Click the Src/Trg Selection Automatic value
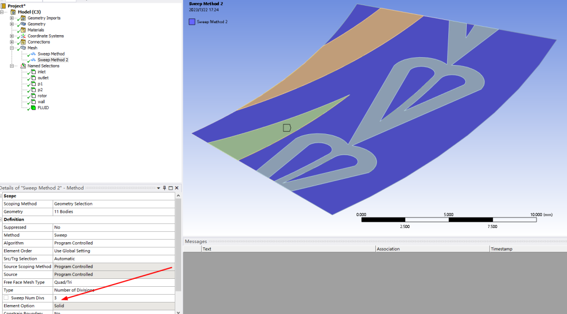The height and width of the screenshot is (314, 567). (114, 259)
